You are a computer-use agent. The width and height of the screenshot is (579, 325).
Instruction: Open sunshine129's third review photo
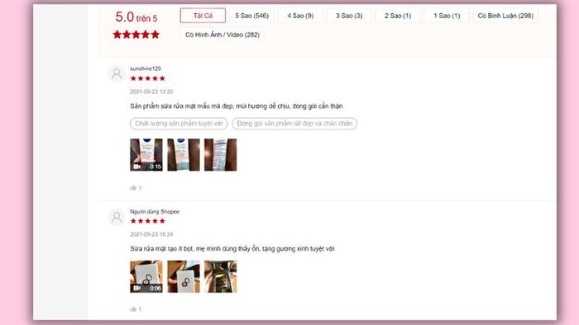221,154
